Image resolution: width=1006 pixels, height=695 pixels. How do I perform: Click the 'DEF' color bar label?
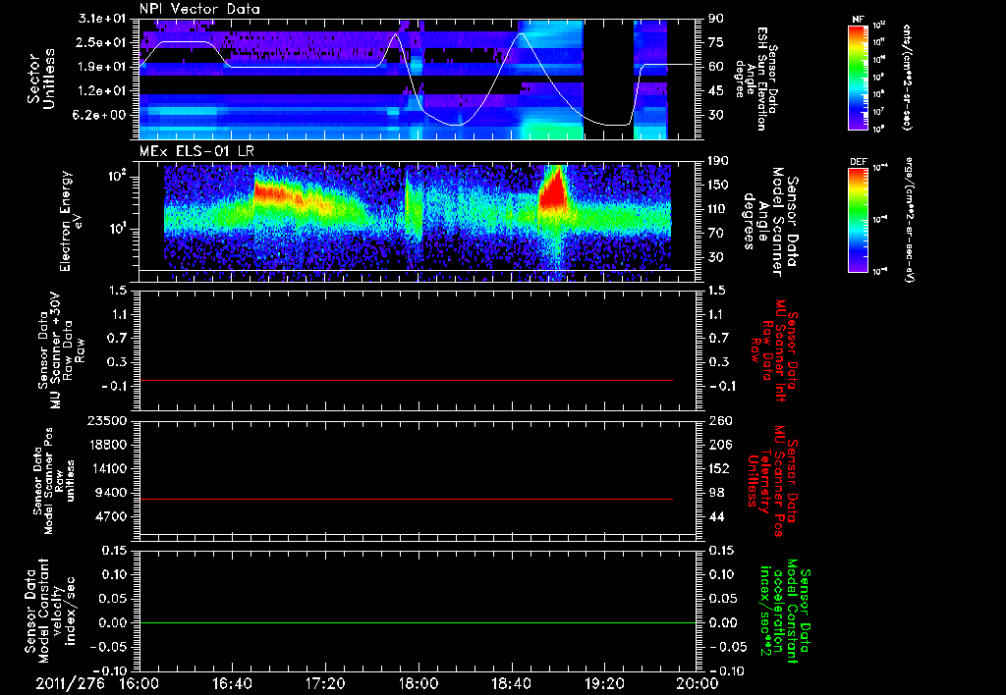pos(859,162)
